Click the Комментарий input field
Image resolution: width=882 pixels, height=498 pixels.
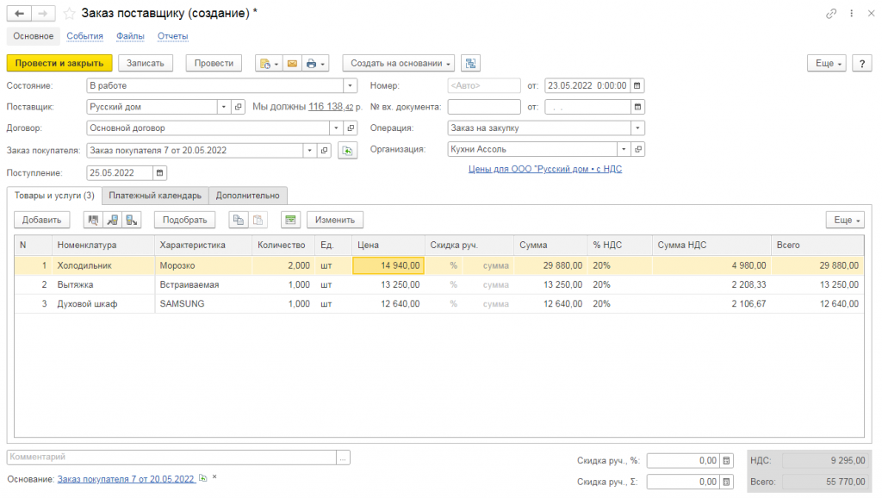point(171,457)
